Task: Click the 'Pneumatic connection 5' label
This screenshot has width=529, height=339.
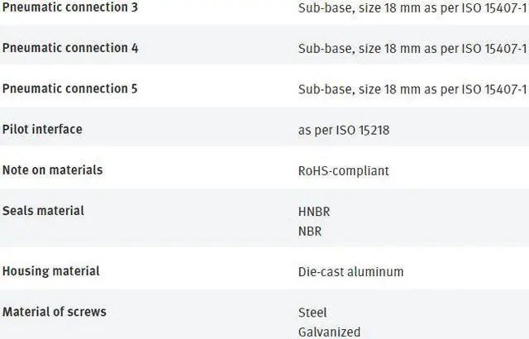Action: 70,88
